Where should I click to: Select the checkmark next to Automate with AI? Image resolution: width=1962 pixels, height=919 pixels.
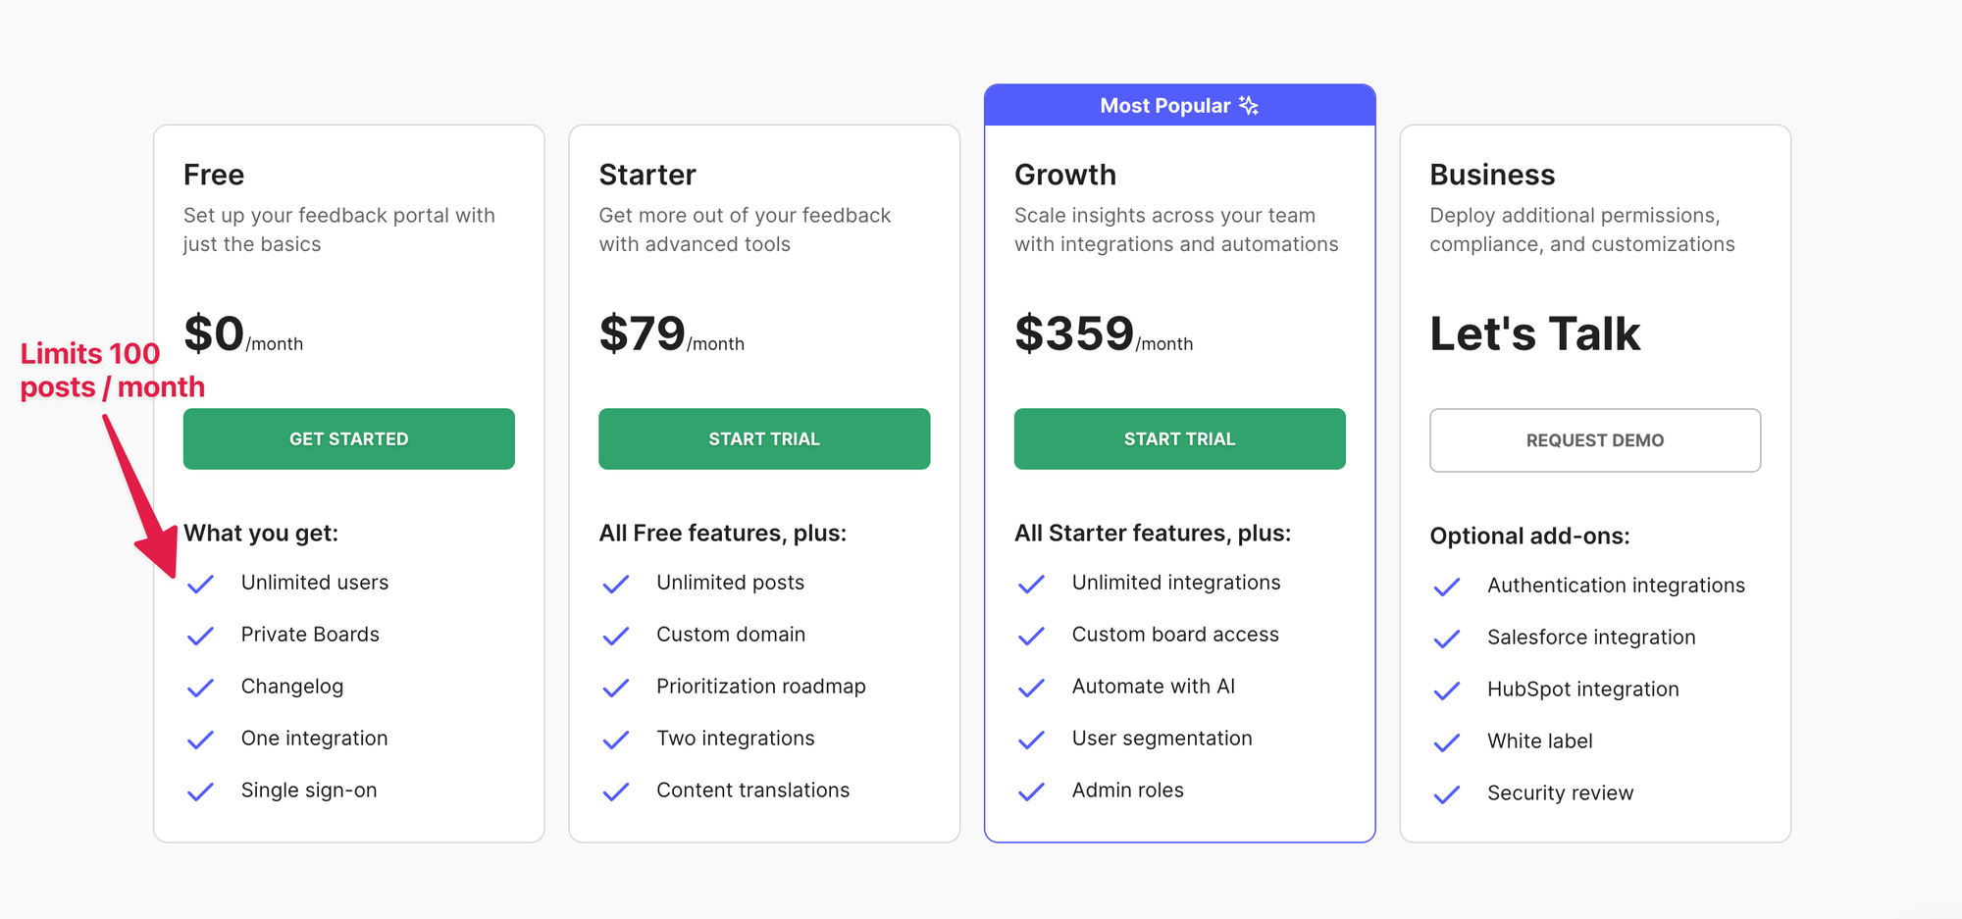(x=1031, y=688)
